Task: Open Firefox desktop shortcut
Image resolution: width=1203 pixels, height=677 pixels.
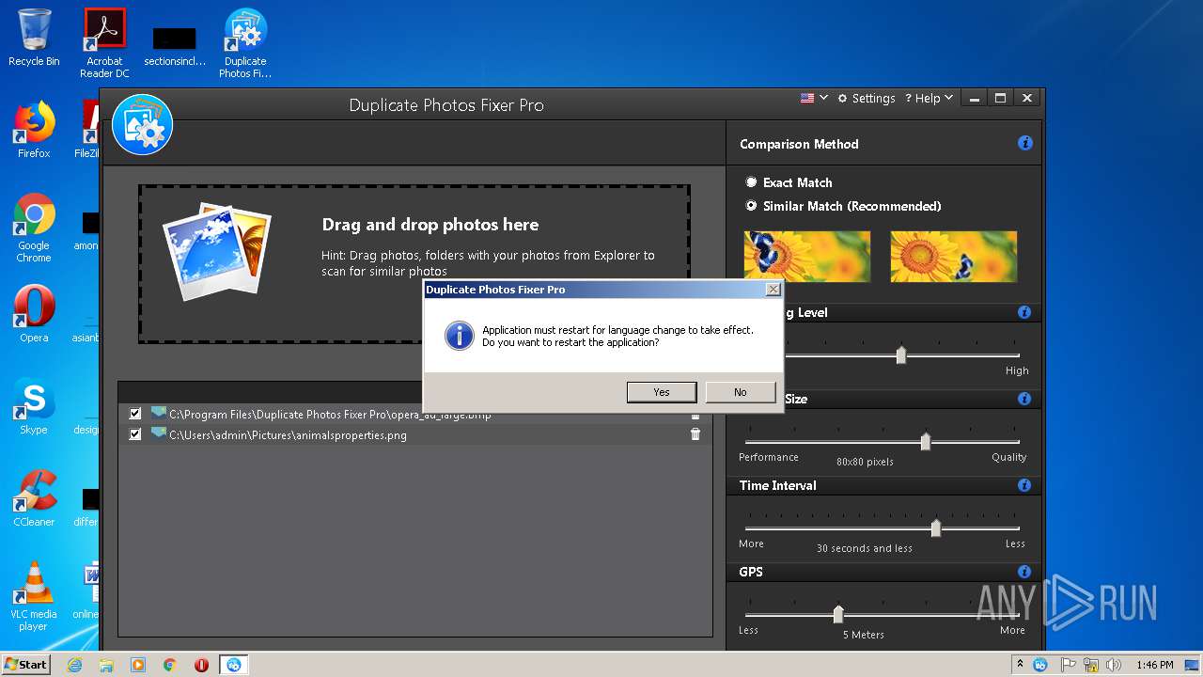Action: pyautogui.click(x=34, y=130)
